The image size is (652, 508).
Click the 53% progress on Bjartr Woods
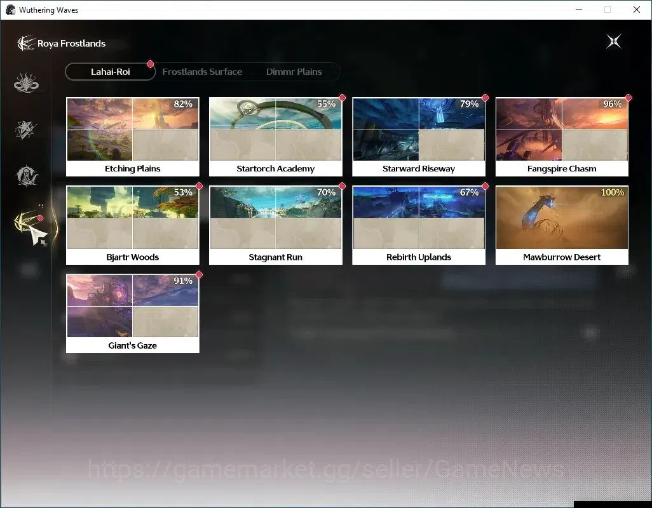pos(183,192)
